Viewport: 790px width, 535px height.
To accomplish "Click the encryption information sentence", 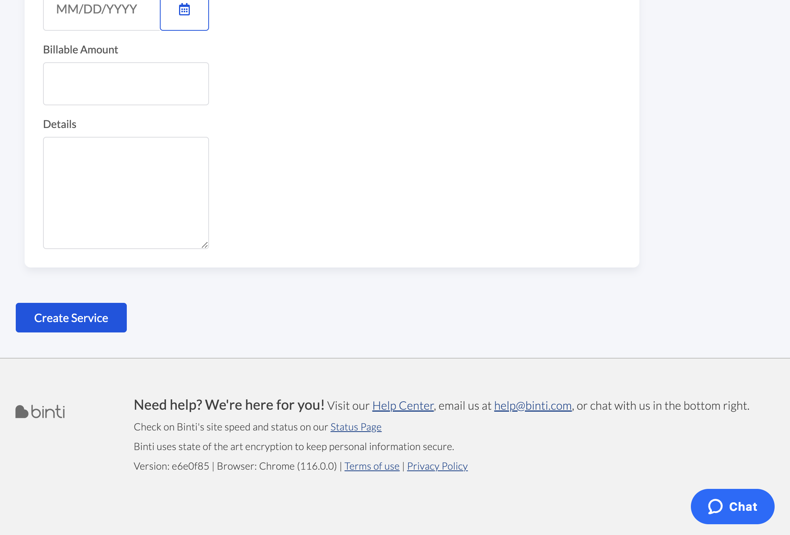I will tap(294, 447).
